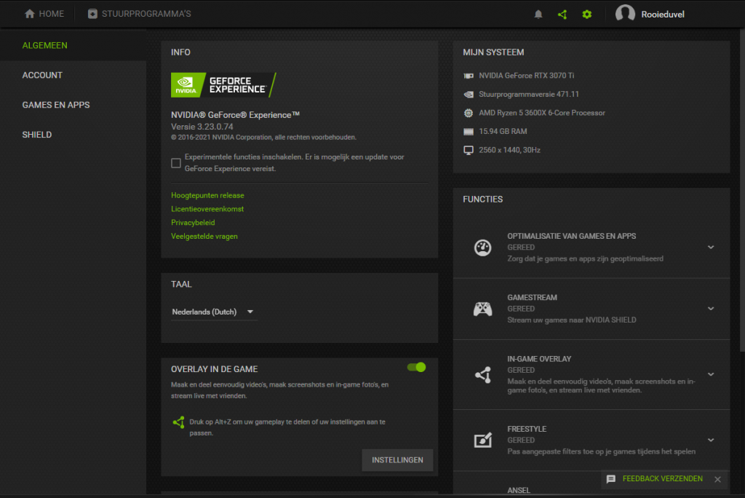Click the NVIDIA GeForce RTX 3070 Ti text

coord(527,76)
